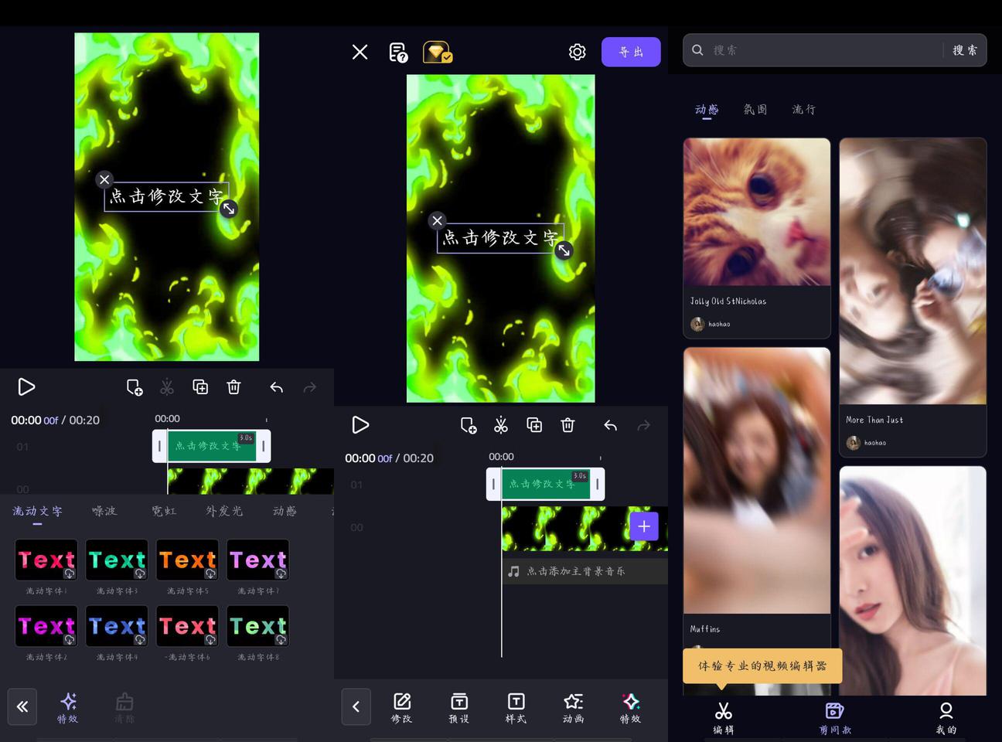Open the help document icon with question mark
This screenshot has width=1002, height=742.
398,52
